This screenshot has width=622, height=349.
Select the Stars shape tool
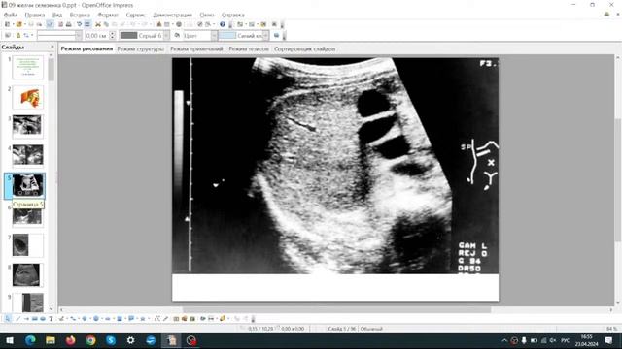(143, 319)
